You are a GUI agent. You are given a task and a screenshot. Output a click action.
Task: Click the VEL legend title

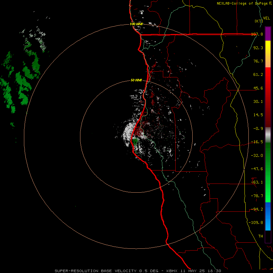[x=267, y=18]
